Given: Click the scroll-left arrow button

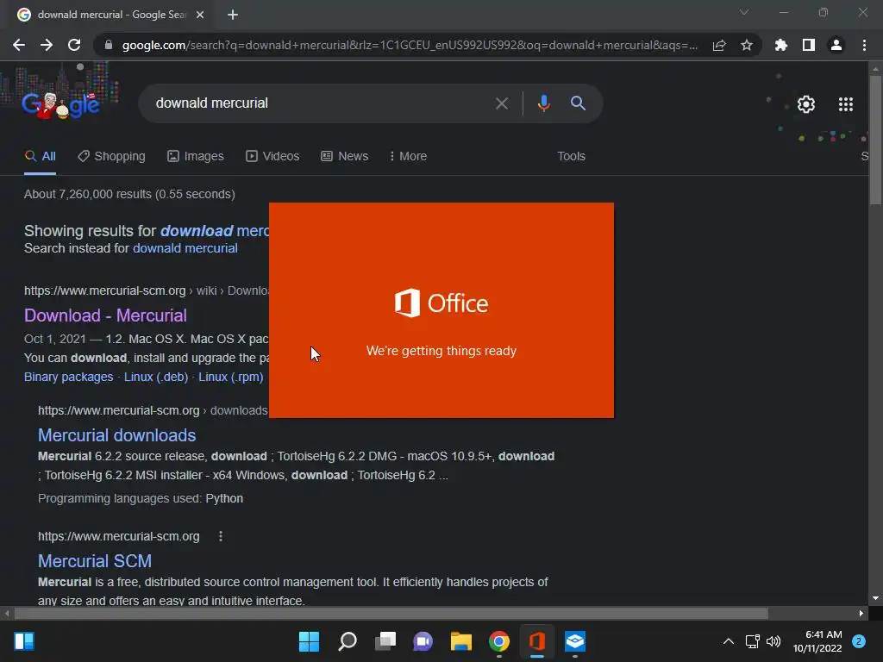Looking at the screenshot, I should click(x=7, y=613).
